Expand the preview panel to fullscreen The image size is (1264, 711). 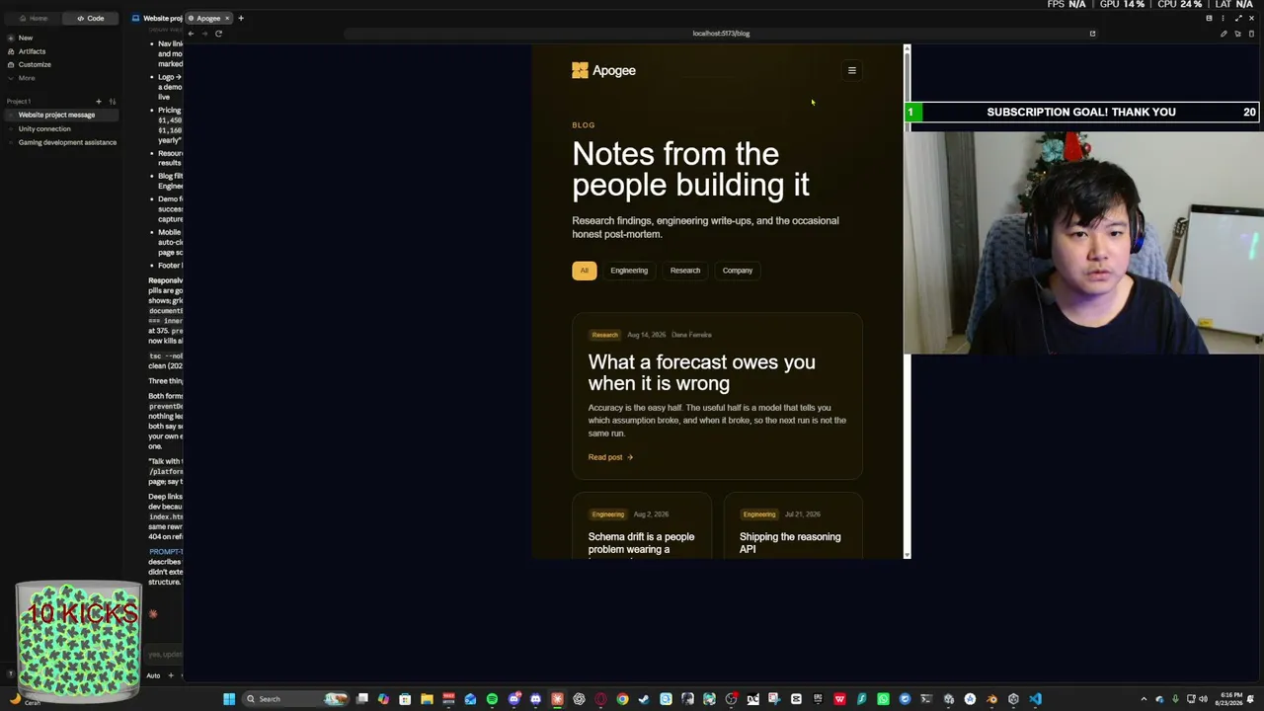point(1238,18)
